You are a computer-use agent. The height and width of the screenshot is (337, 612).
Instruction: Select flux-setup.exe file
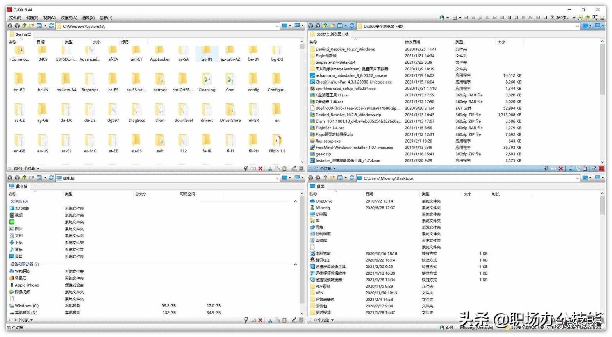click(x=328, y=141)
